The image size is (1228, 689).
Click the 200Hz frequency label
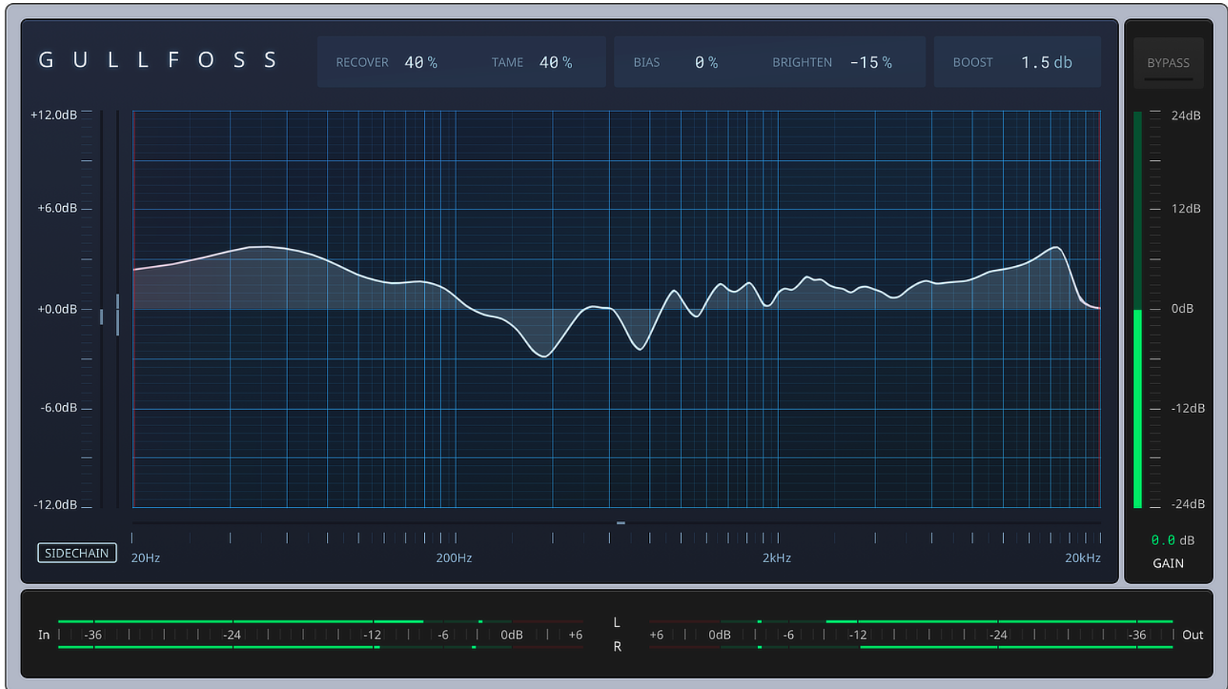[454, 558]
